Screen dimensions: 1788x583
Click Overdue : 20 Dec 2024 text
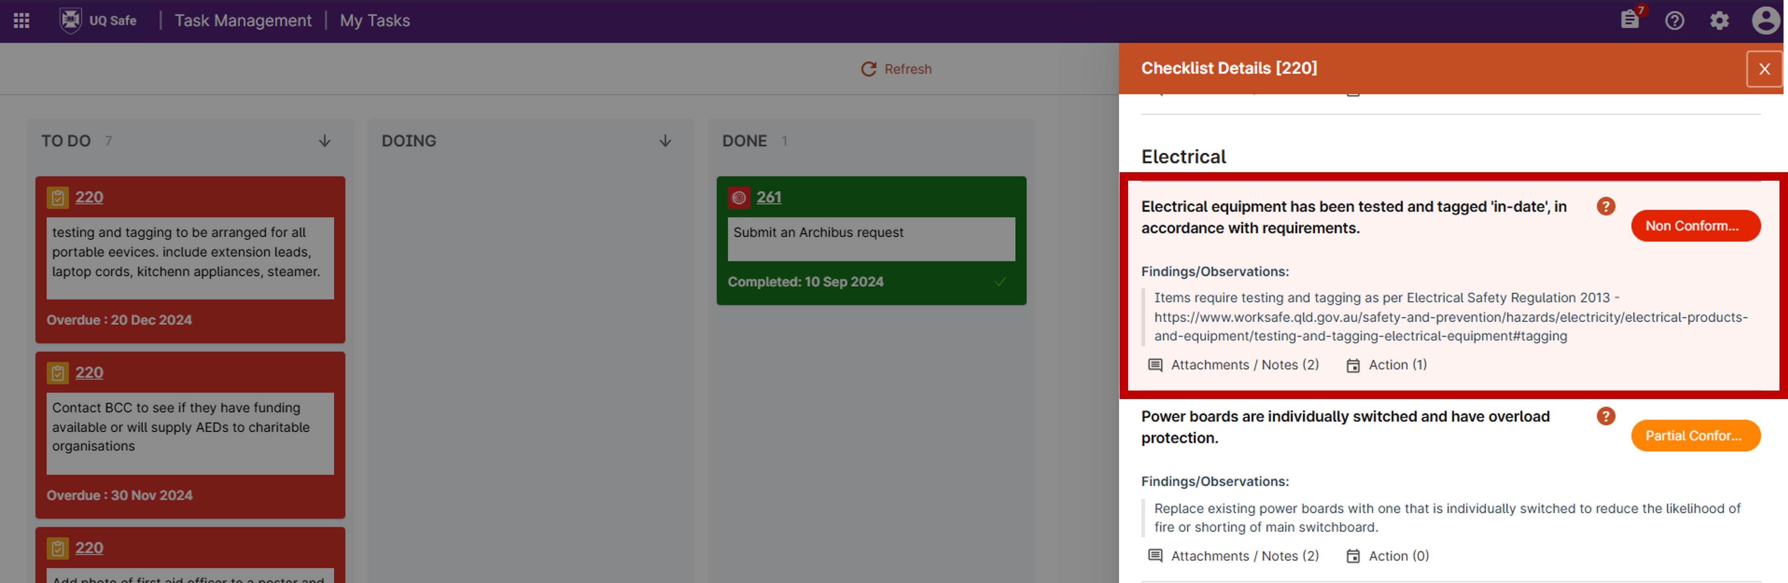120,320
